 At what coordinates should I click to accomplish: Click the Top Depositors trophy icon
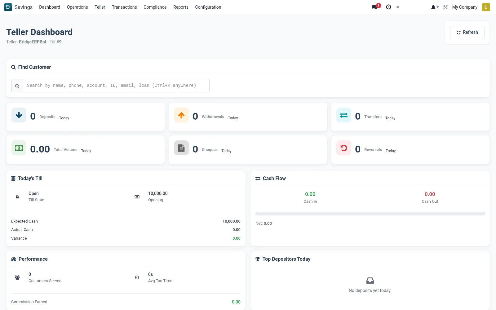coord(258,259)
